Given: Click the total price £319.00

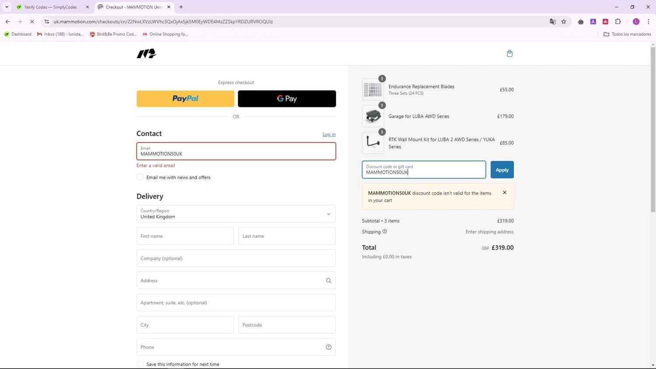Looking at the screenshot, I should click(502, 247).
